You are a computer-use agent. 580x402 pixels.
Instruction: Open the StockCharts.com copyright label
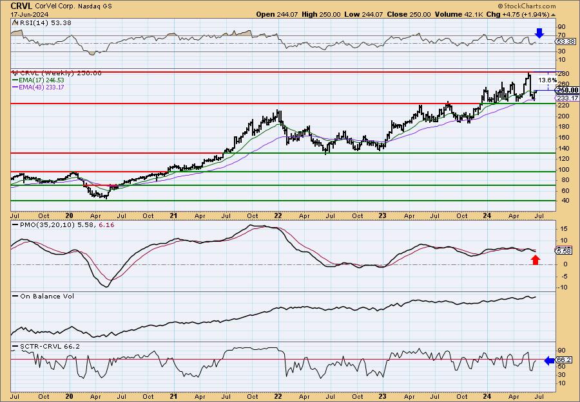[527, 6]
